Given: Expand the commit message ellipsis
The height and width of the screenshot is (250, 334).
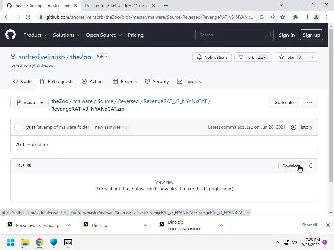Looking at the screenshot, I should (x=125, y=128).
